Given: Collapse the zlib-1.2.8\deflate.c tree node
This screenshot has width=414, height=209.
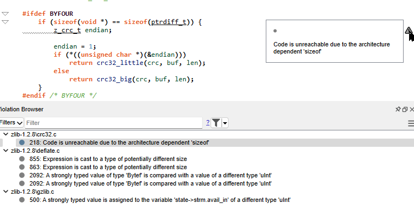Looking at the screenshot, I should [5, 151].
